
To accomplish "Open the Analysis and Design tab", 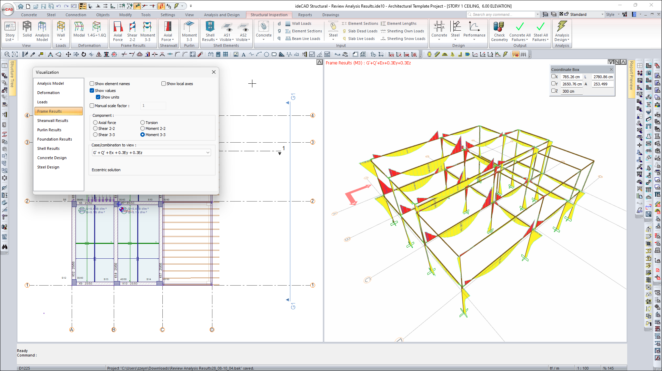I will [222, 15].
